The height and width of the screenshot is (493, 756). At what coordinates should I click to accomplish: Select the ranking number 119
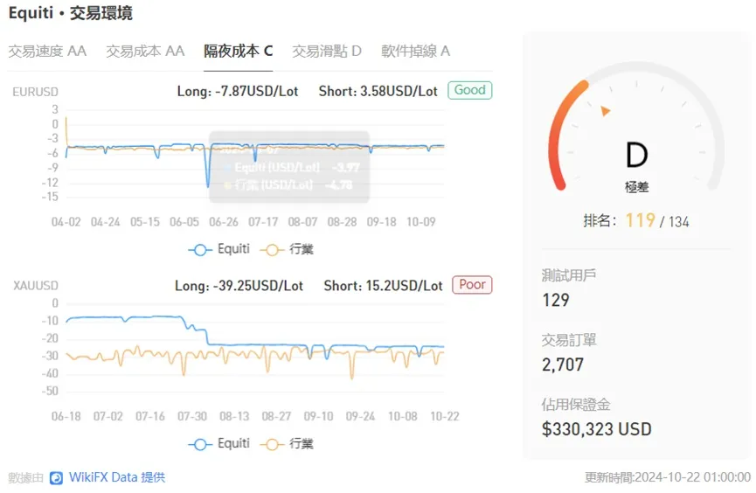pos(641,220)
